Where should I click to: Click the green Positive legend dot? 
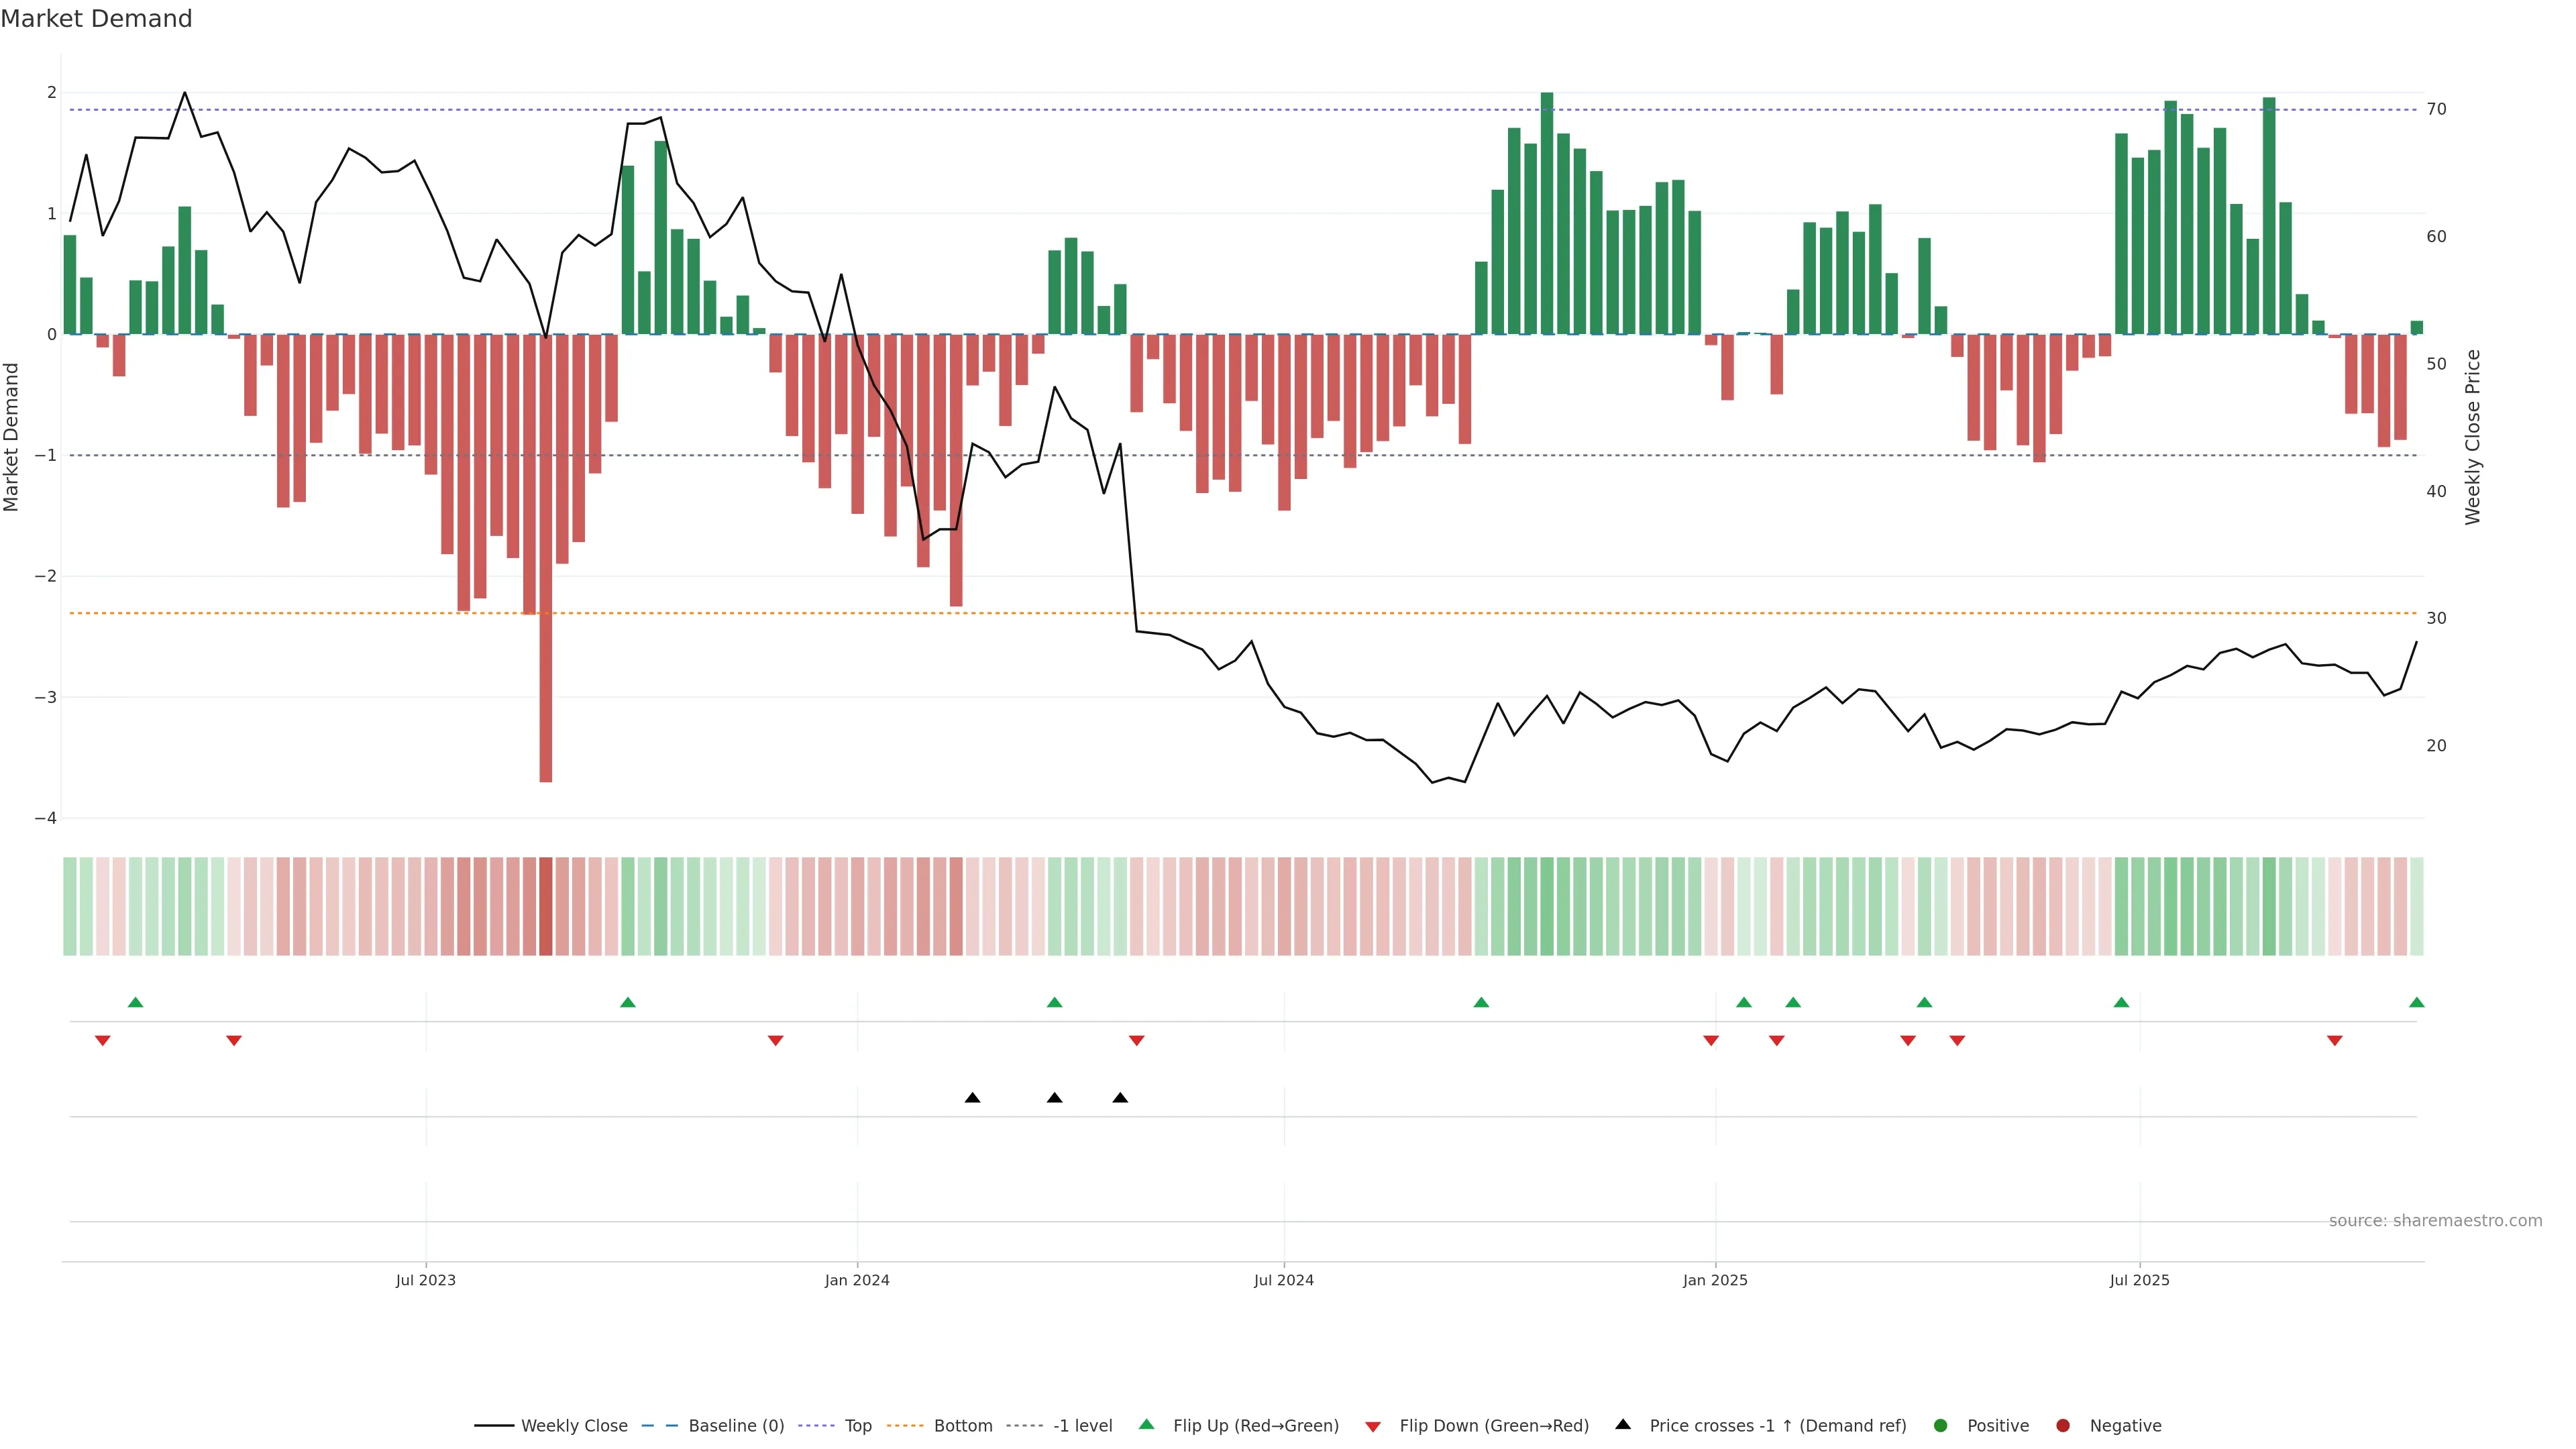coord(1940,1425)
